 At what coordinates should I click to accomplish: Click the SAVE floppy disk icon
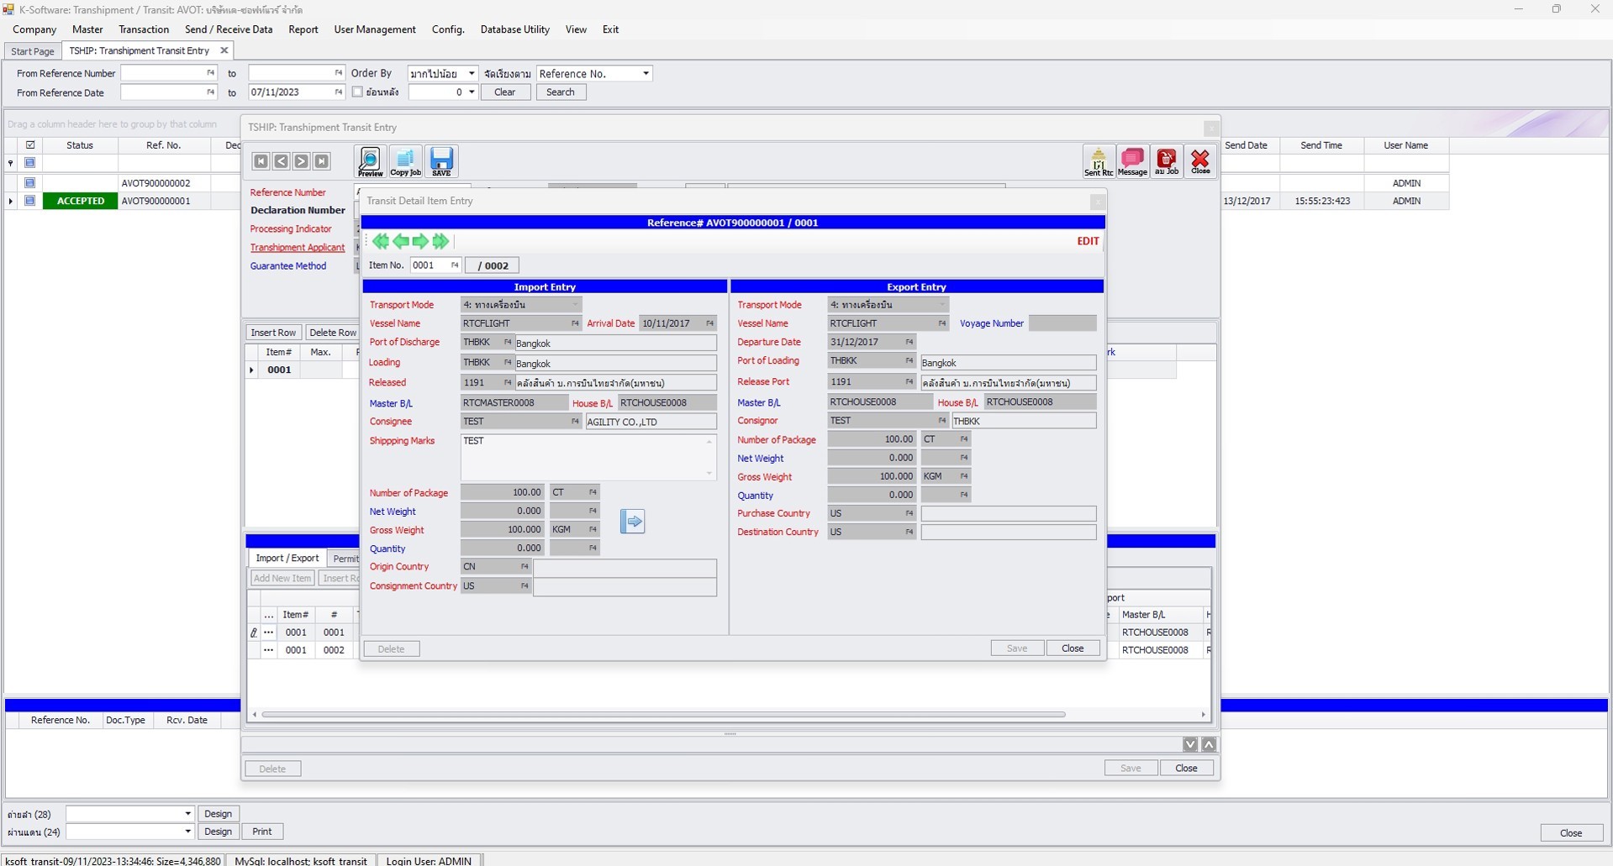pyautogui.click(x=441, y=160)
